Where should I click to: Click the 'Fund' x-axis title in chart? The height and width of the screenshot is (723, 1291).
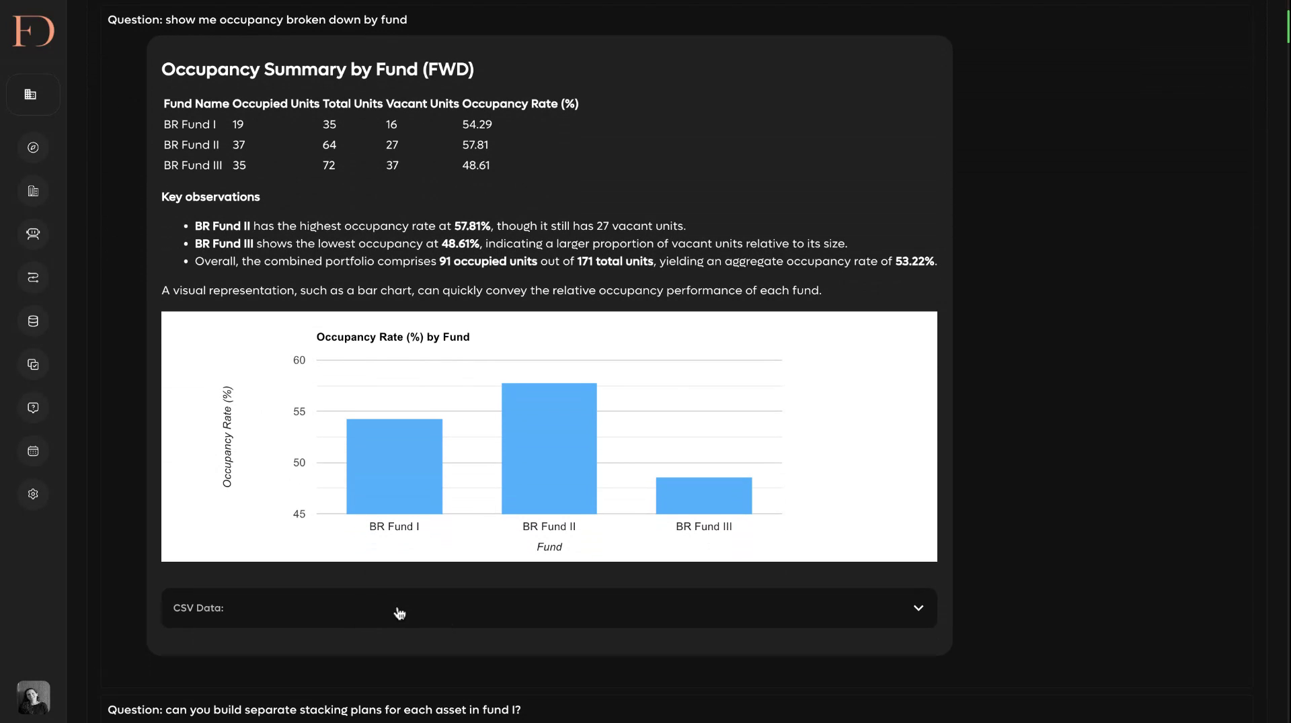click(549, 548)
